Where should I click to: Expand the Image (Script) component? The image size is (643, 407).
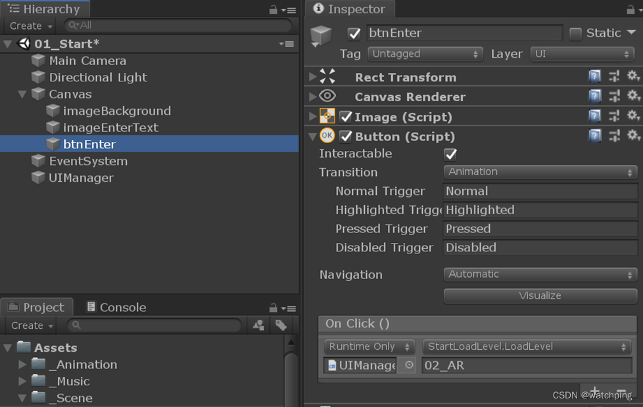click(x=312, y=116)
